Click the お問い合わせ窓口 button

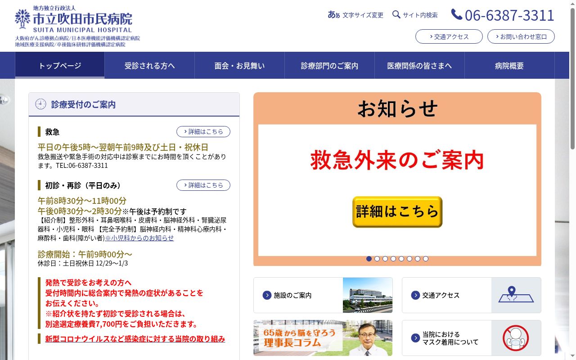[x=521, y=36]
